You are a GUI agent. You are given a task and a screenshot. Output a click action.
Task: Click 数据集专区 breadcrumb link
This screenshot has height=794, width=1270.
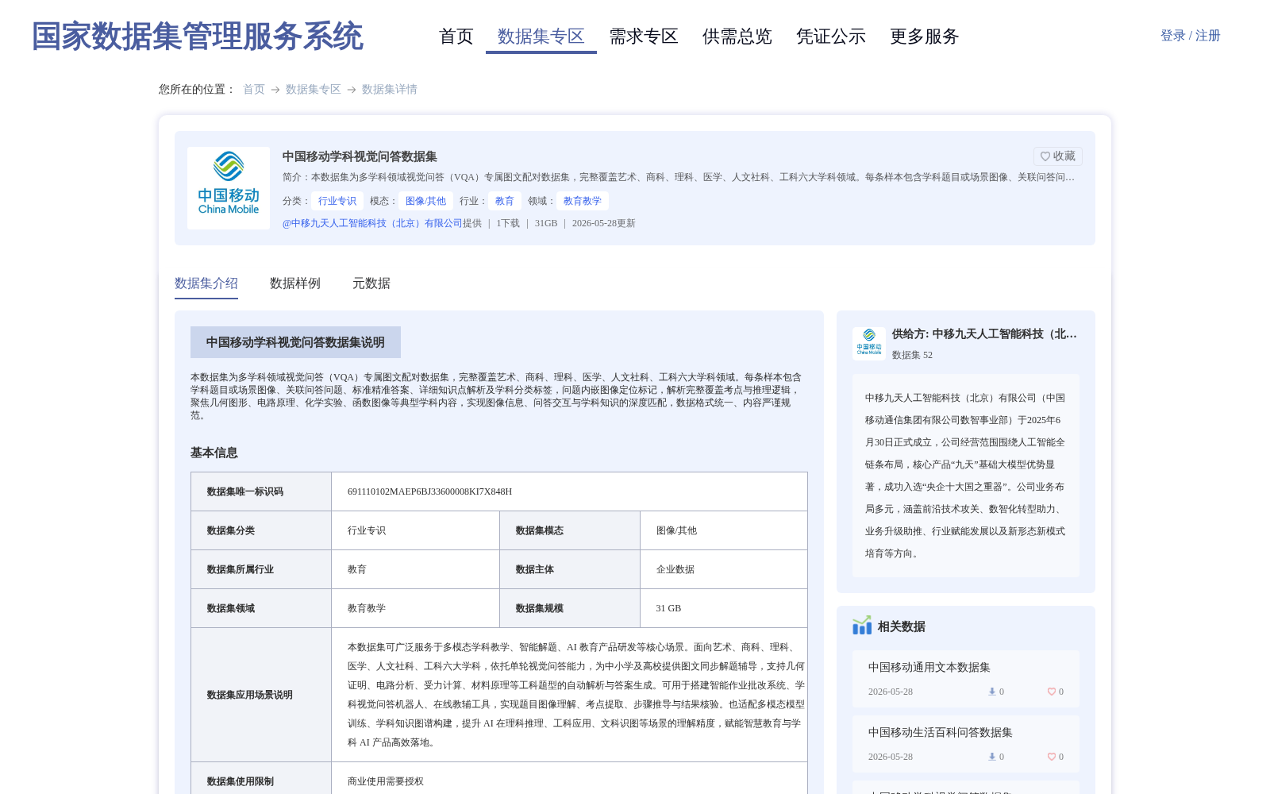[x=314, y=90]
